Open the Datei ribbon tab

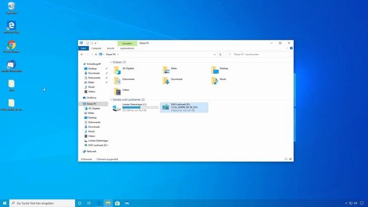tap(83, 48)
